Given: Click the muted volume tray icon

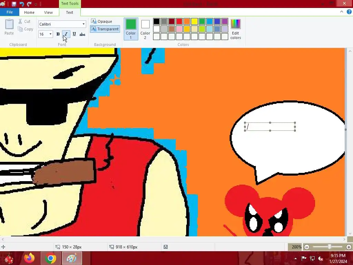Looking at the screenshot, I should [321, 258].
